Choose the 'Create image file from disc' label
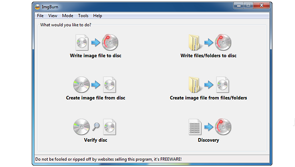 pyautogui.click(x=96, y=98)
